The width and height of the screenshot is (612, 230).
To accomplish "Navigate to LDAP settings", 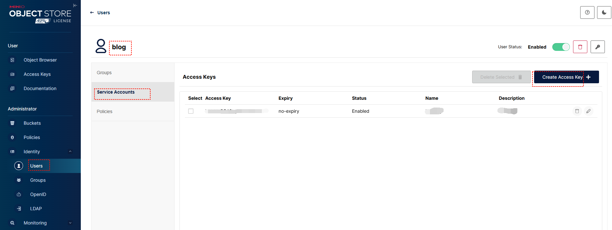I will point(36,209).
